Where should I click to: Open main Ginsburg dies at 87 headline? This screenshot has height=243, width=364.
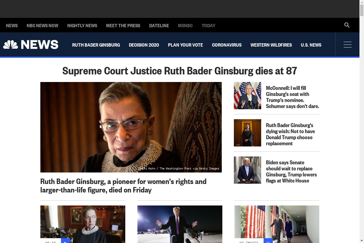tap(180, 71)
